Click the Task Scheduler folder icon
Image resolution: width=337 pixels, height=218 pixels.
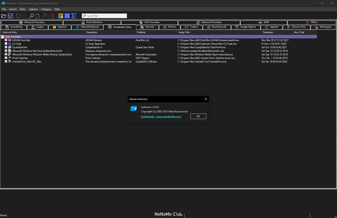click(3, 37)
